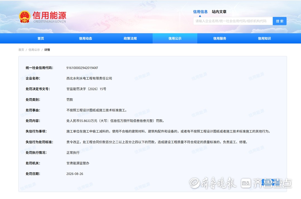Focus the enterprise name search input field
The width and height of the screenshot is (301, 199).
pyautogui.click(x=233, y=21)
